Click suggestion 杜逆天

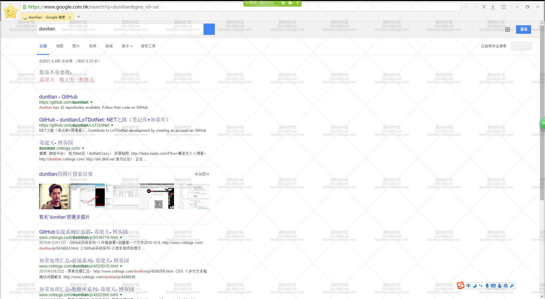tap(87, 80)
